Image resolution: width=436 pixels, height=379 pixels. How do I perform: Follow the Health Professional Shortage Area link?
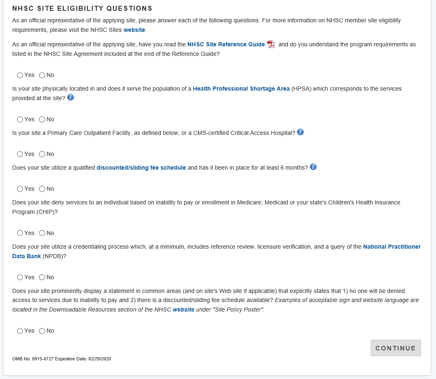(241, 89)
